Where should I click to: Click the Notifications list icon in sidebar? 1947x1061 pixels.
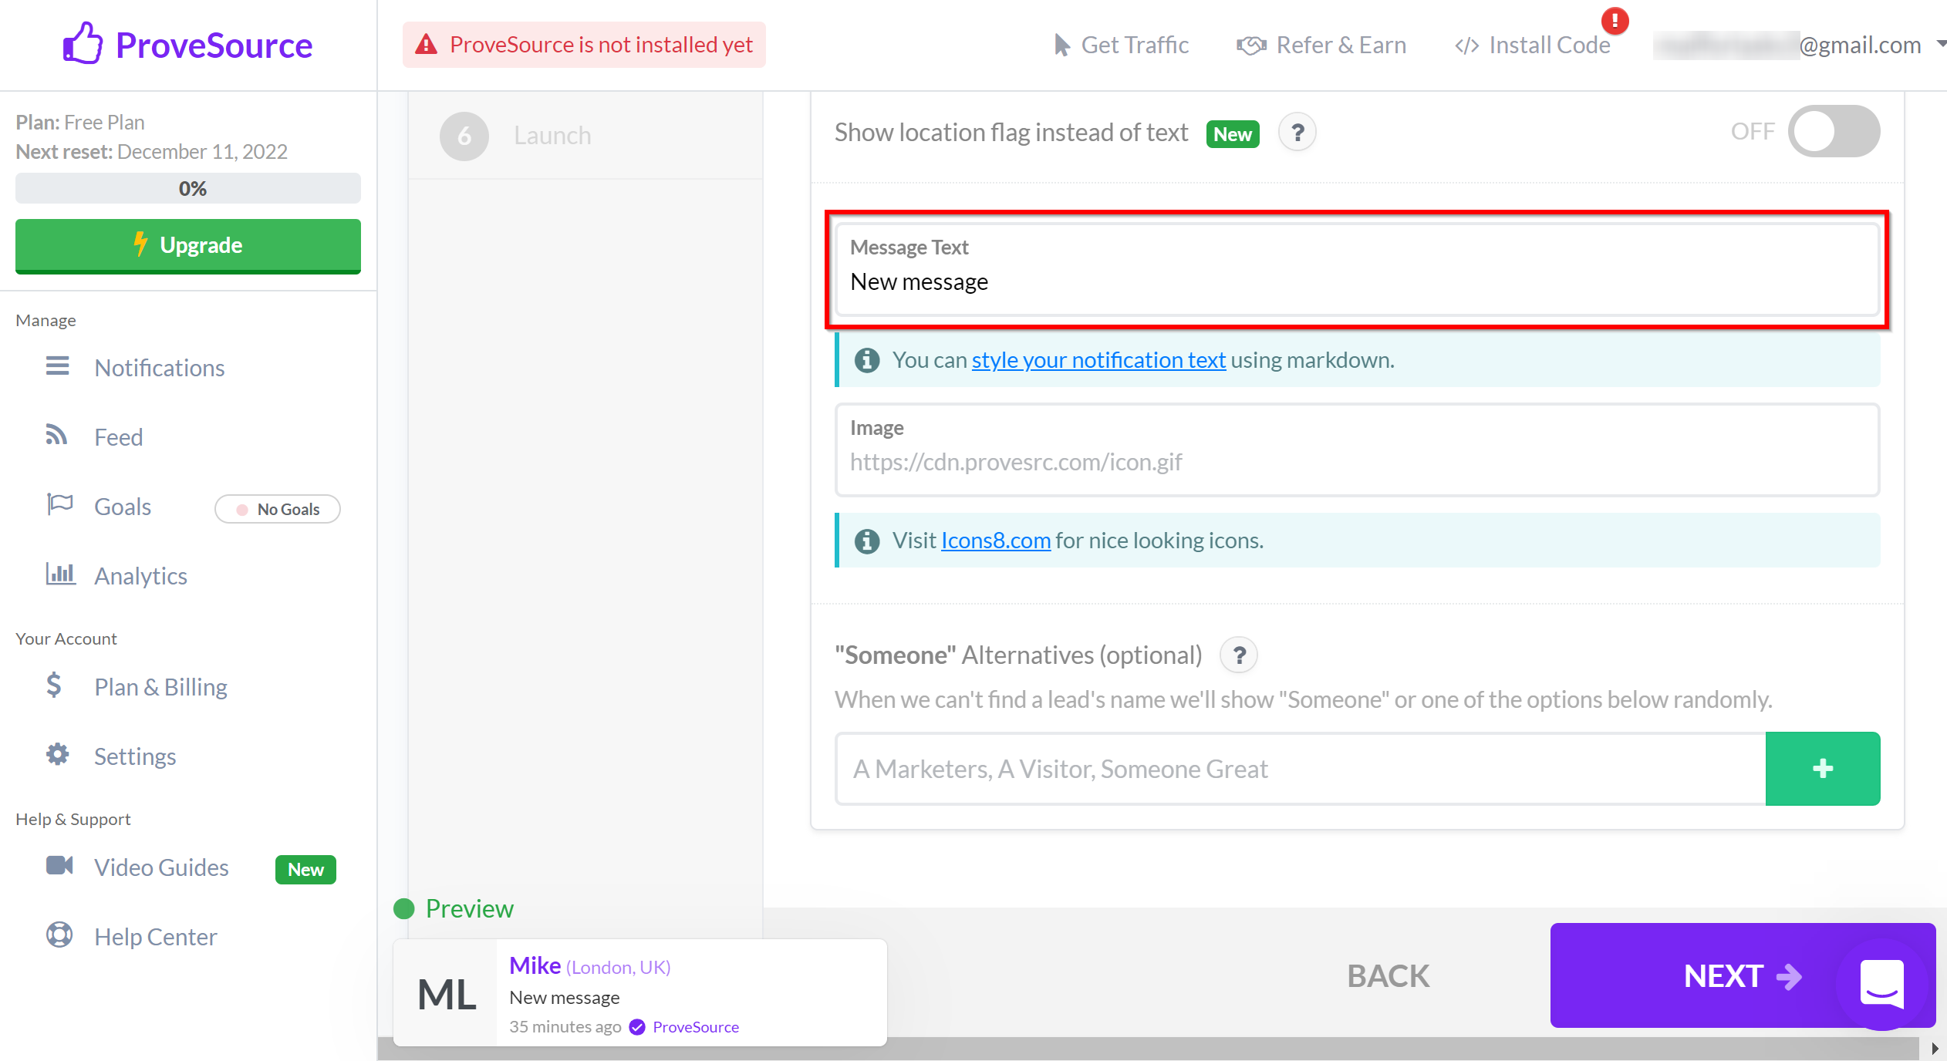pos(57,365)
